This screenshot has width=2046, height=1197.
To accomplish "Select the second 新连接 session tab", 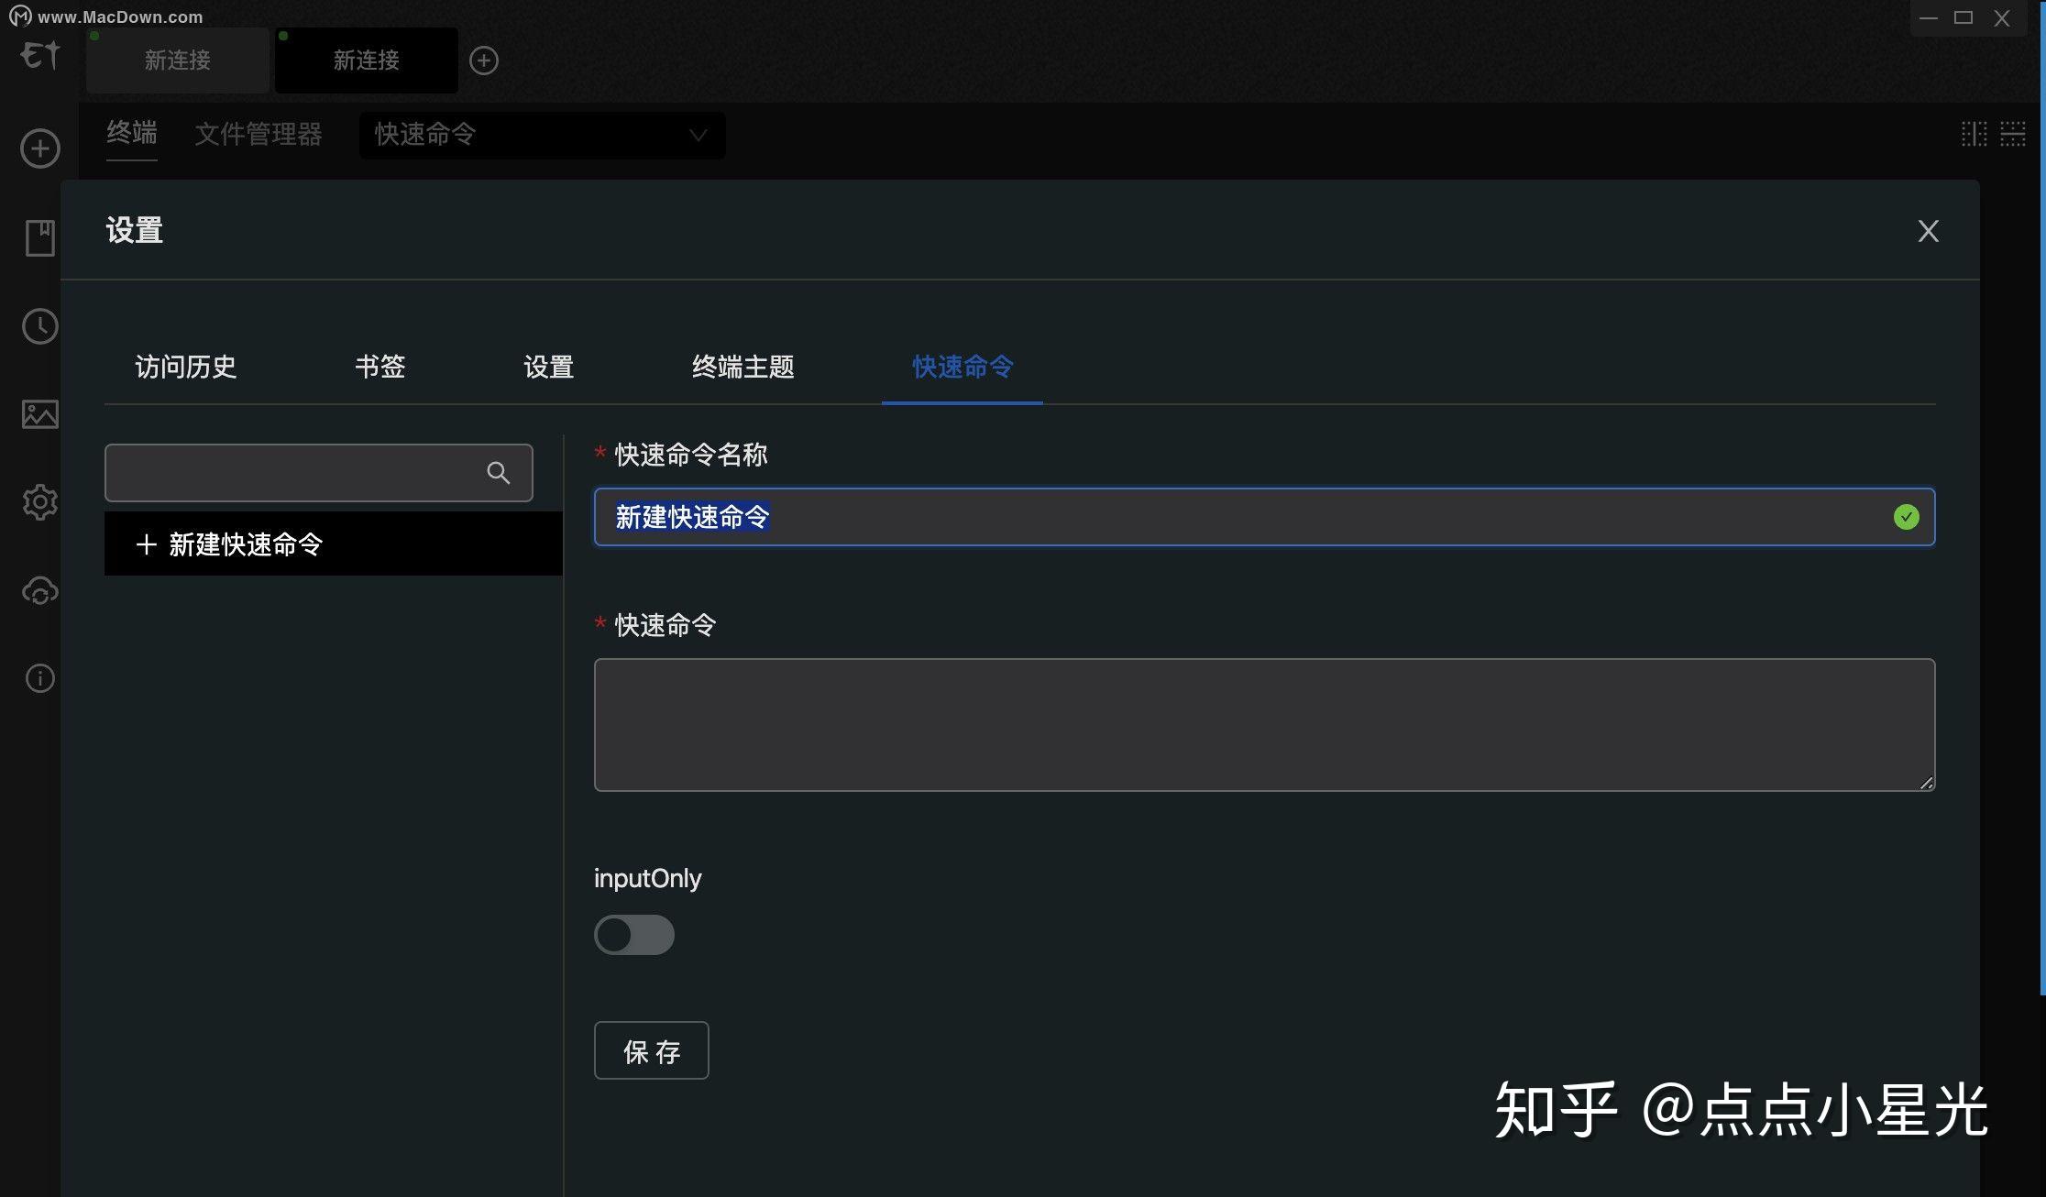I will point(367,60).
